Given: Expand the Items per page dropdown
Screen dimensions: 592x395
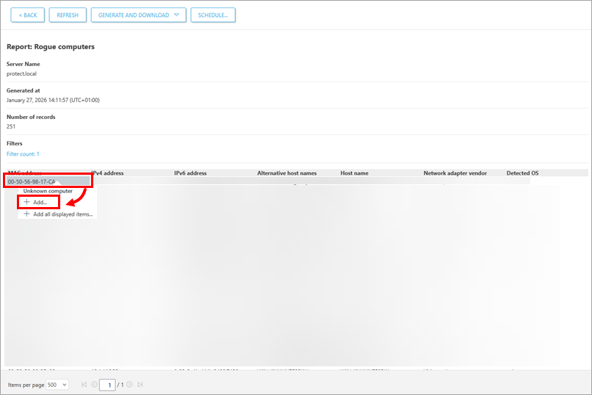Looking at the screenshot, I should (x=57, y=385).
